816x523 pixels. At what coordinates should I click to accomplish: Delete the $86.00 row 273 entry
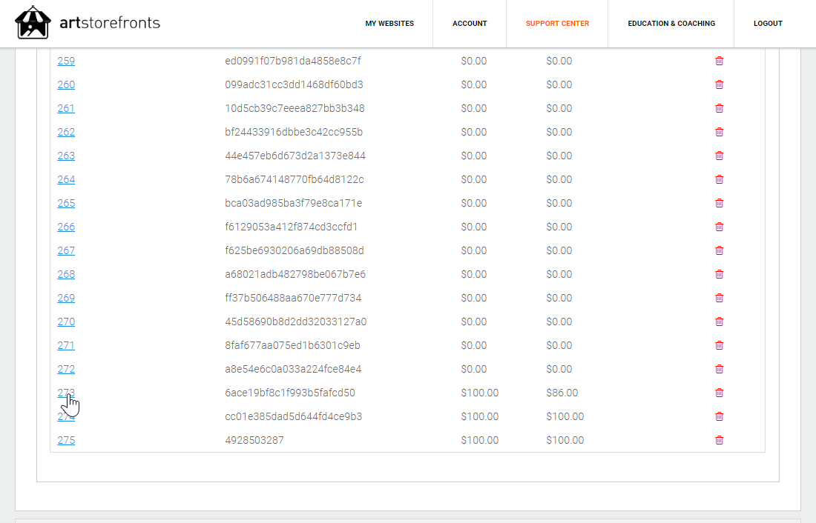coord(719,393)
